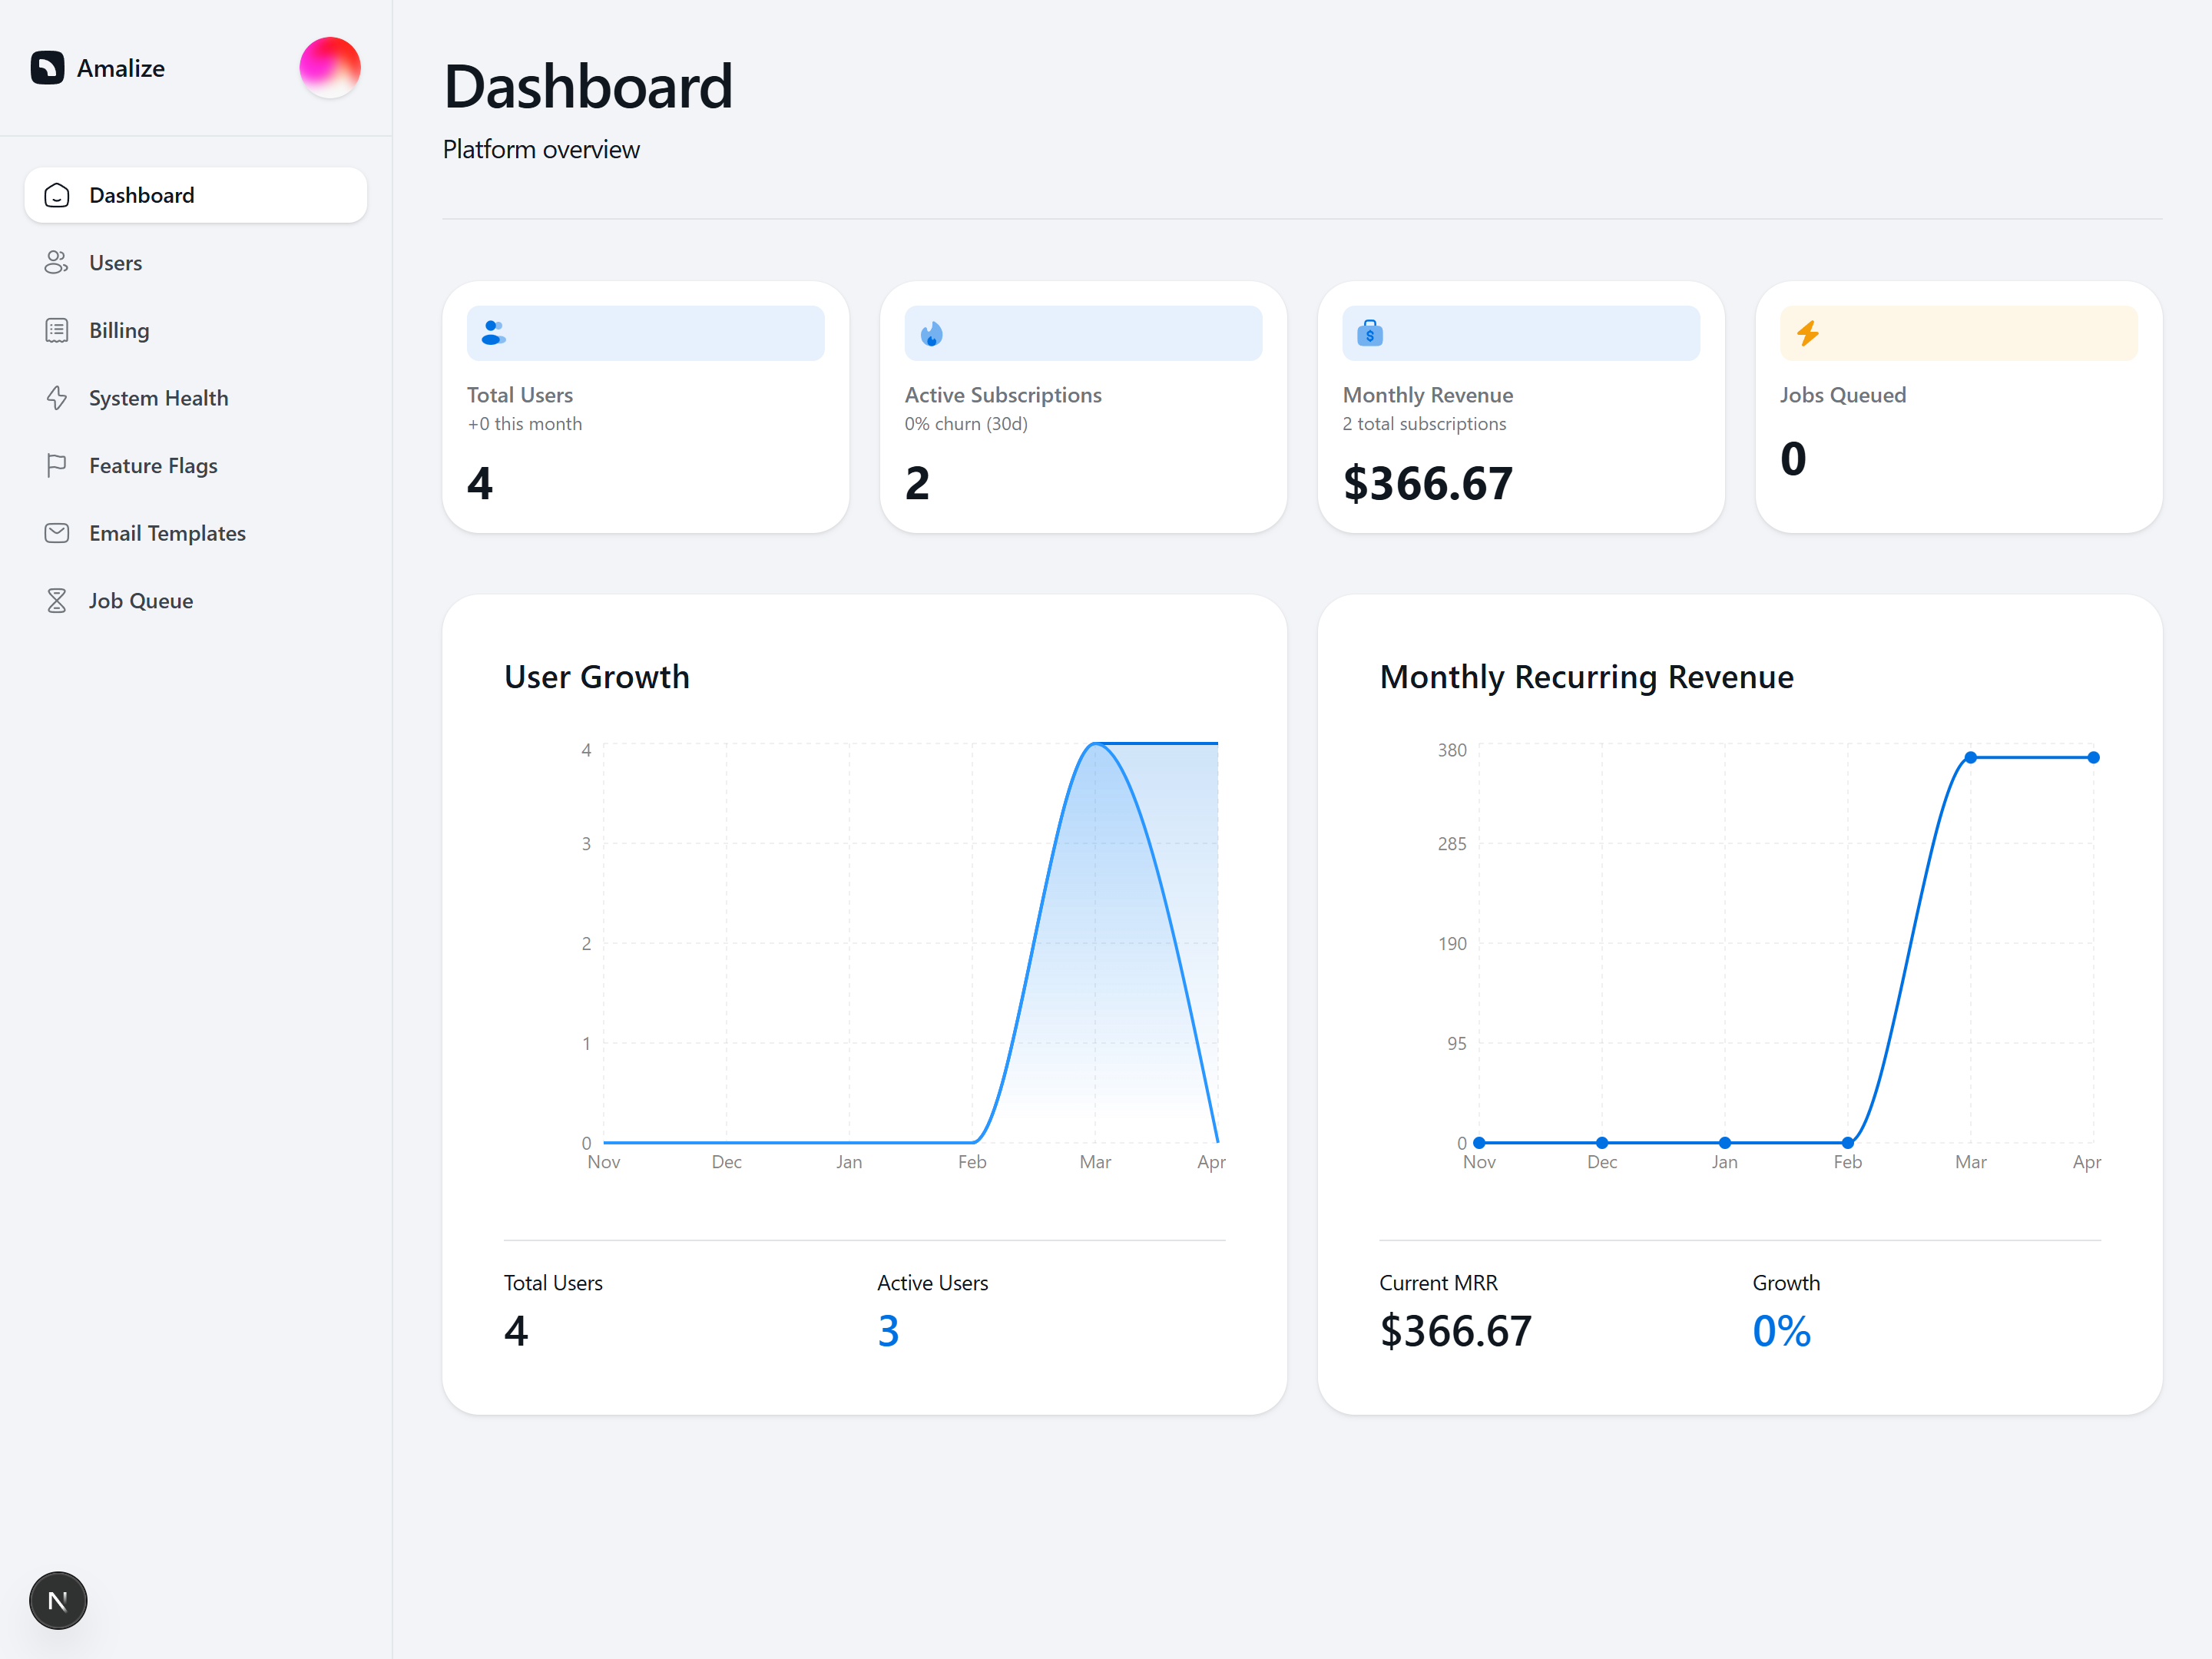Open the Job Queue link
This screenshot has width=2212, height=1659.
coord(141,601)
